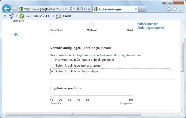Viewport: 186px width, 118px height.
Task: Open the Home page icon
Action: pyautogui.click(x=169, y=9)
